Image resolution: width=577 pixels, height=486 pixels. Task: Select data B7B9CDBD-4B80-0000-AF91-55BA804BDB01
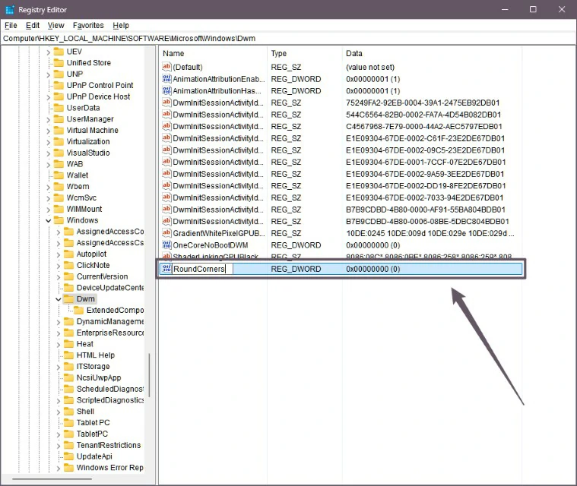(x=426, y=210)
